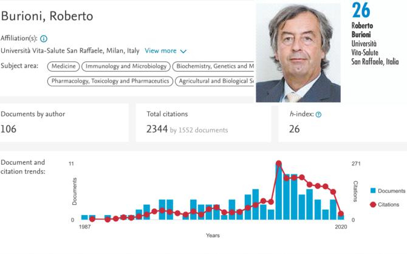This screenshot has width=407, height=254.
Task: Click the View more link
Action: (160, 51)
